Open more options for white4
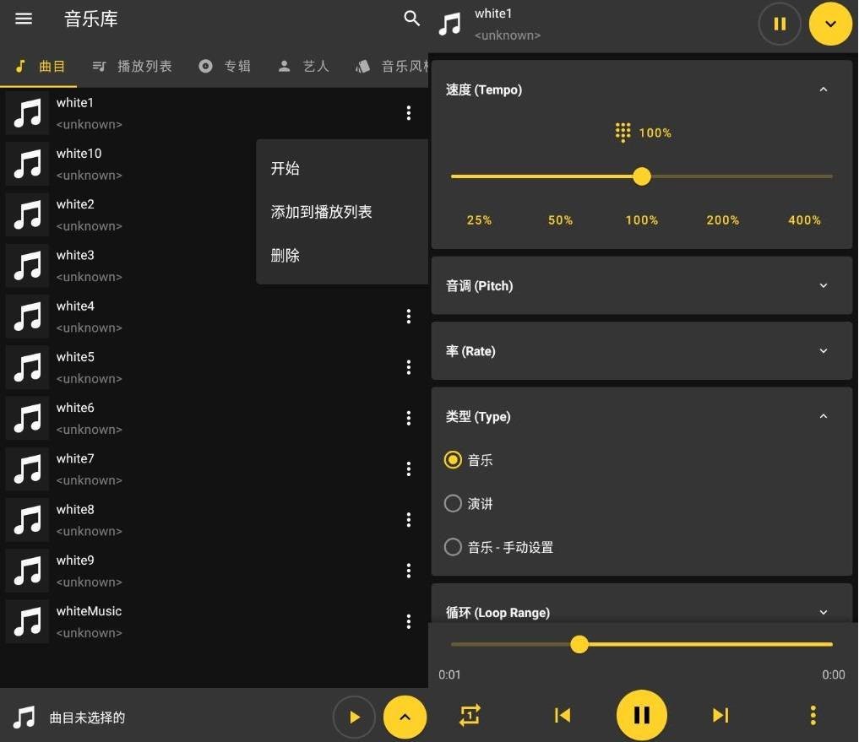 [x=409, y=317]
